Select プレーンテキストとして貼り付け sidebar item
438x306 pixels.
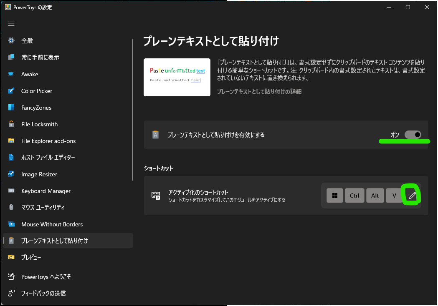click(x=68, y=241)
